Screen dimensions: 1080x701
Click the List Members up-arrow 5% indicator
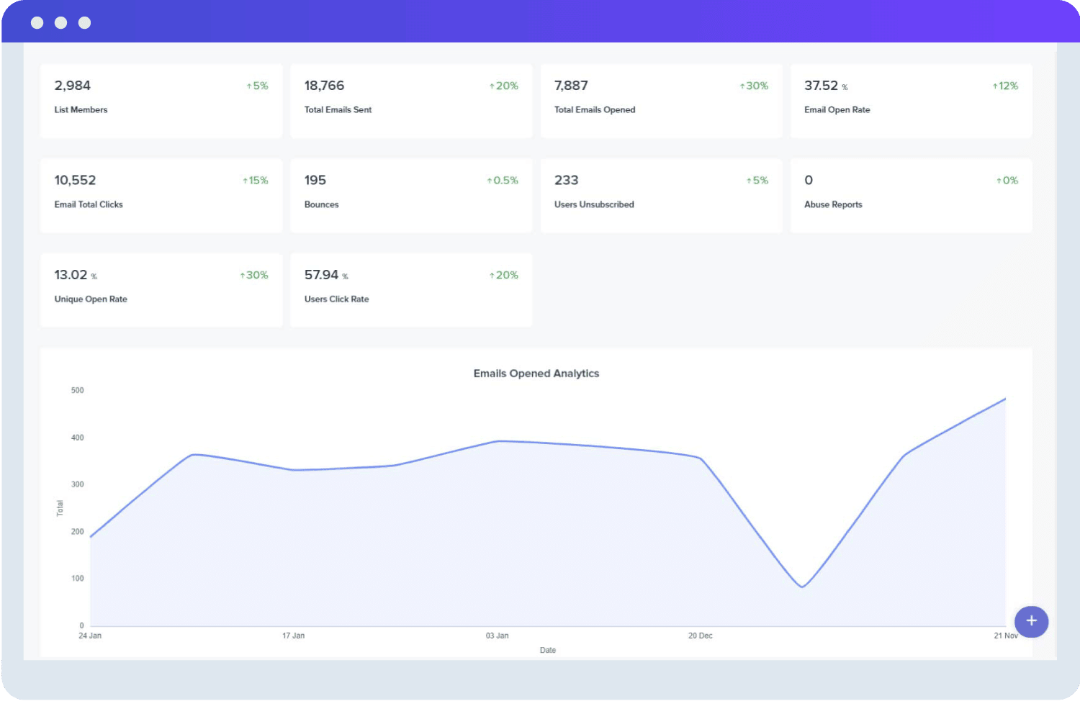tap(257, 86)
